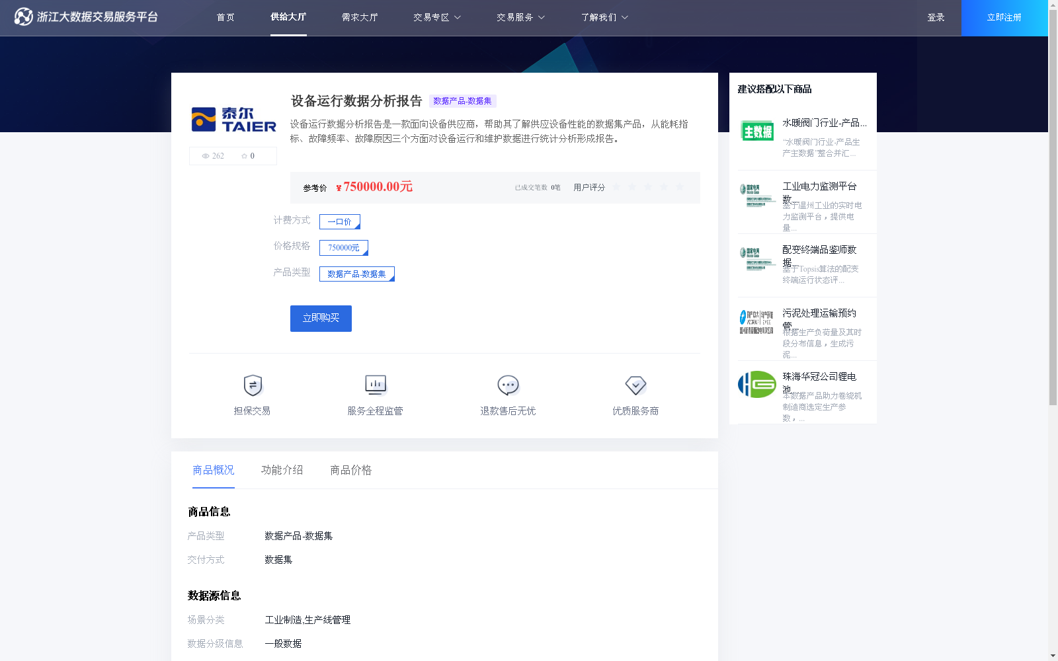Image resolution: width=1058 pixels, height=661 pixels.
Task: Go to 首页 in the navigation
Action: [225, 17]
